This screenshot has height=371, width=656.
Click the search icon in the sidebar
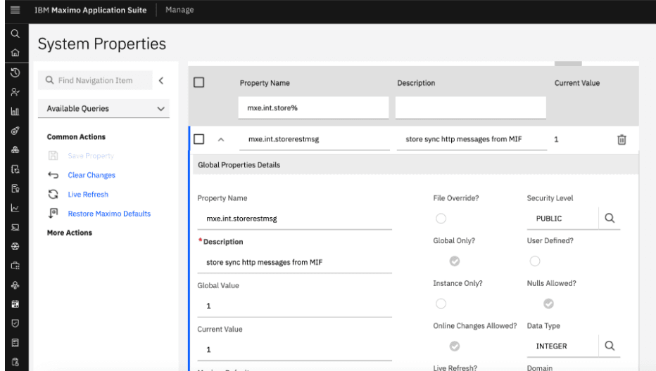click(x=15, y=34)
